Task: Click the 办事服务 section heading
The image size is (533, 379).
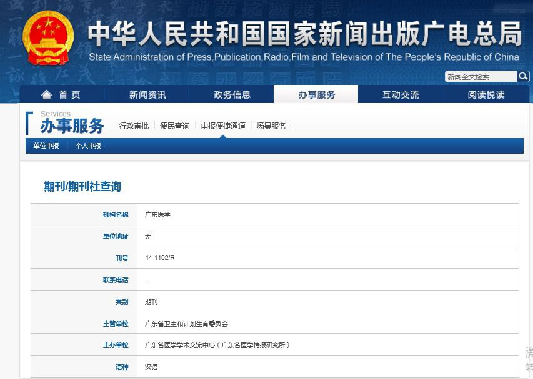Action: (72, 127)
